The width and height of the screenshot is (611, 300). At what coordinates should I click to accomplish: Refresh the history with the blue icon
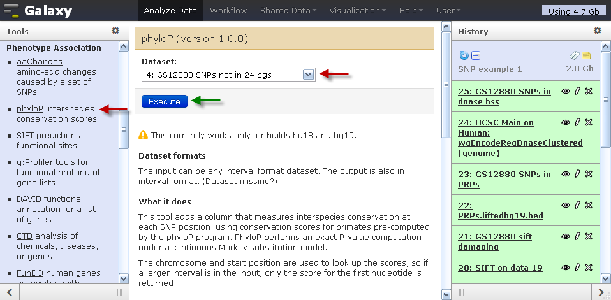464,55
